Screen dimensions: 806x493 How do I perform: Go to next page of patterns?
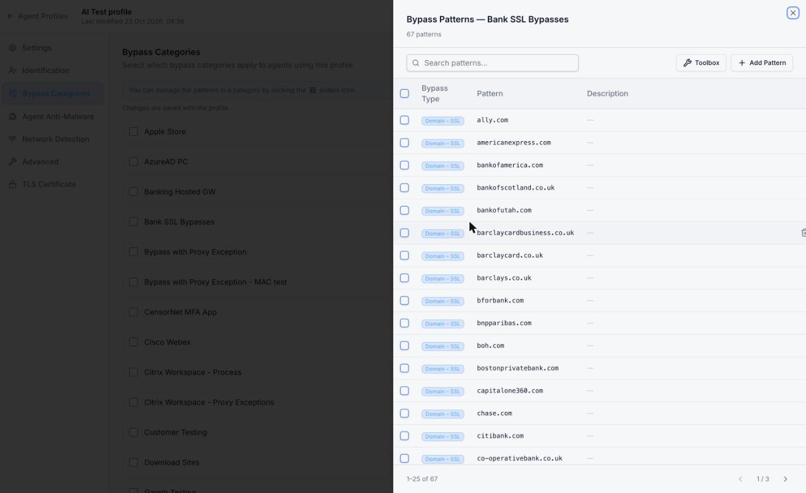[x=785, y=479]
